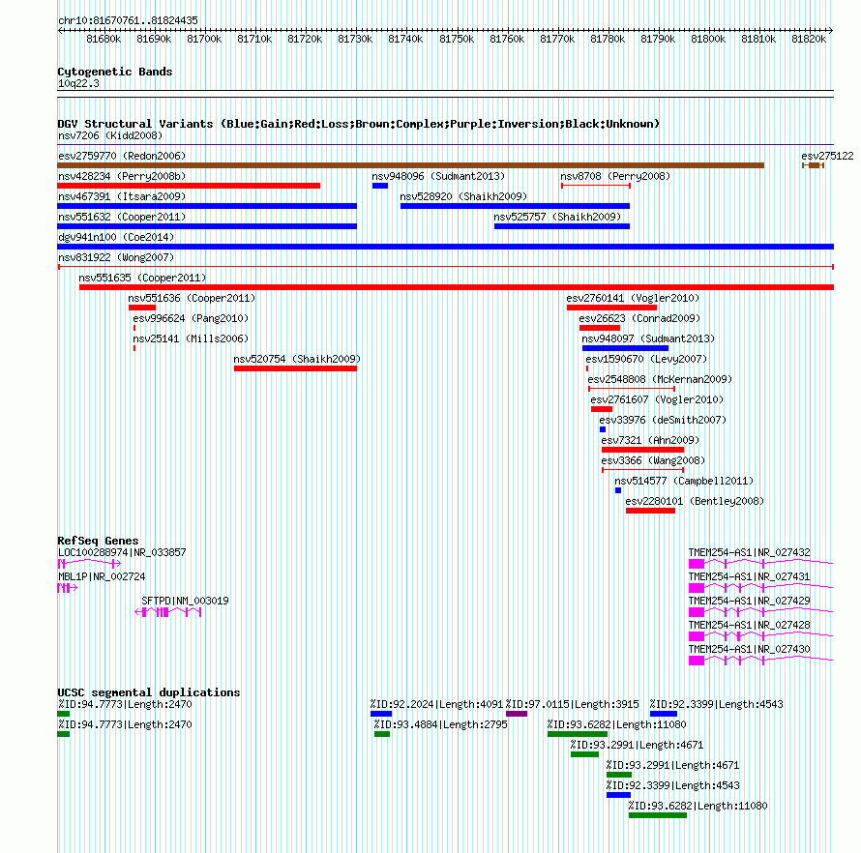Select the nsv467391 (Itsara2009) label

pos(122,196)
